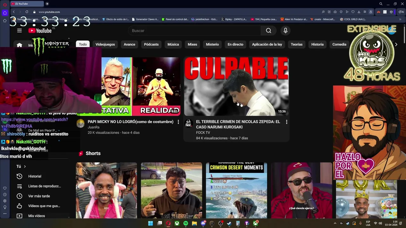Select the Pódcasts filter chip
Image resolution: width=406 pixels, height=228 pixels.
point(151,44)
